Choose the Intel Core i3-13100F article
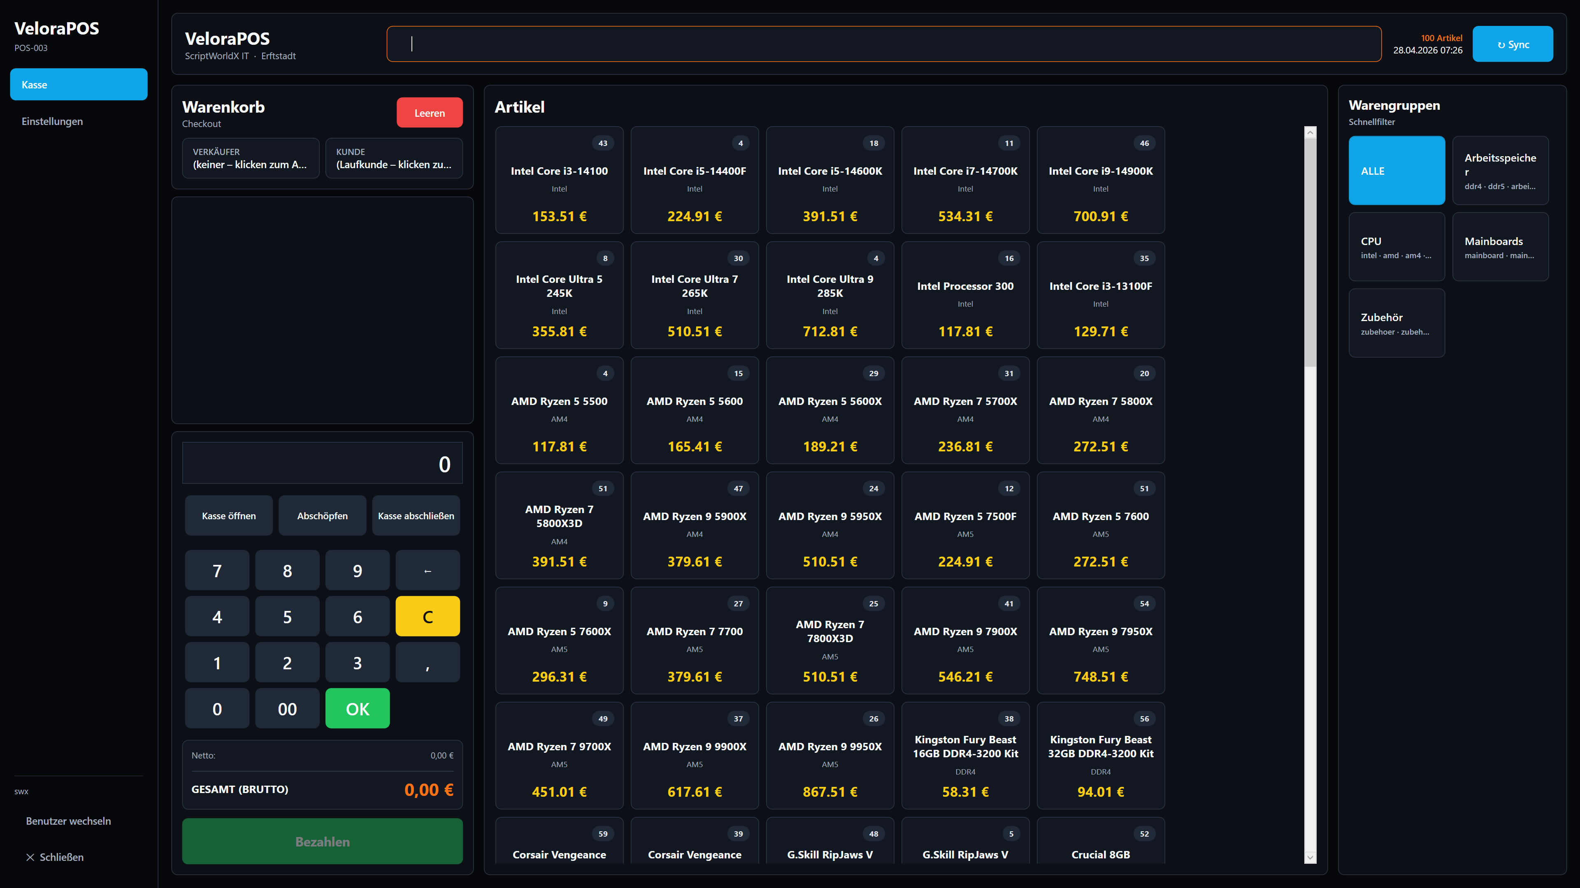The width and height of the screenshot is (1580, 888). pyautogui.click(x=1101, y=296)
